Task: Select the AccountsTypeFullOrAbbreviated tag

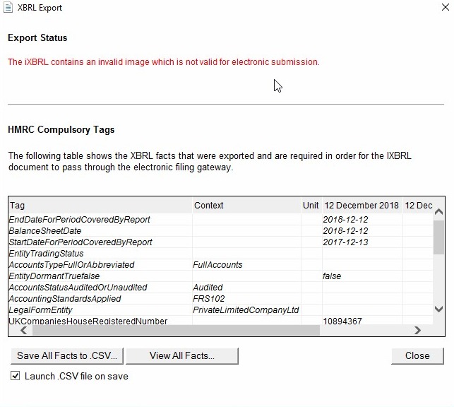Action: (x=71, y=265)
